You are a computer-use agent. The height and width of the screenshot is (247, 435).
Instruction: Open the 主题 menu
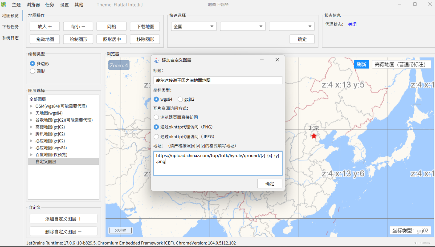(16, 5)
